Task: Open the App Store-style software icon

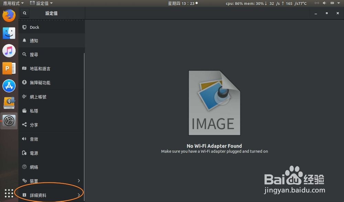Action: [9, 86]
